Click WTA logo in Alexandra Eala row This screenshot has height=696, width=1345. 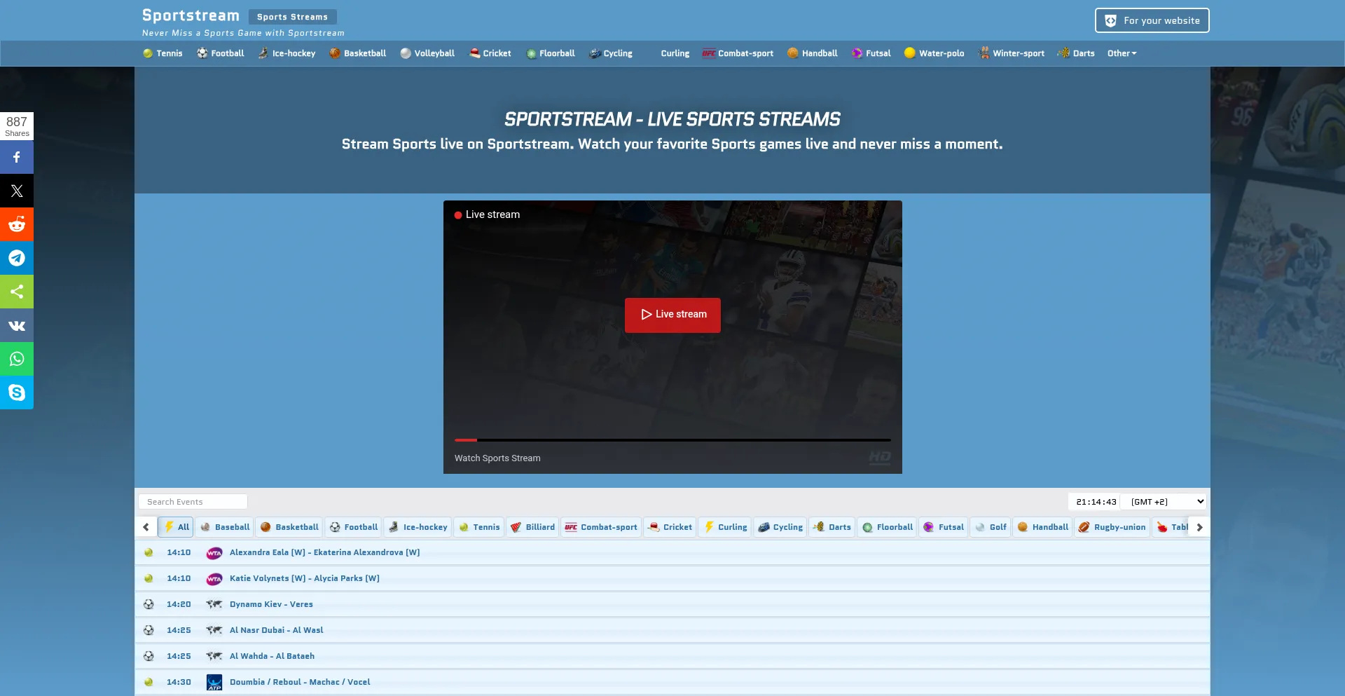tap(214, 553)
